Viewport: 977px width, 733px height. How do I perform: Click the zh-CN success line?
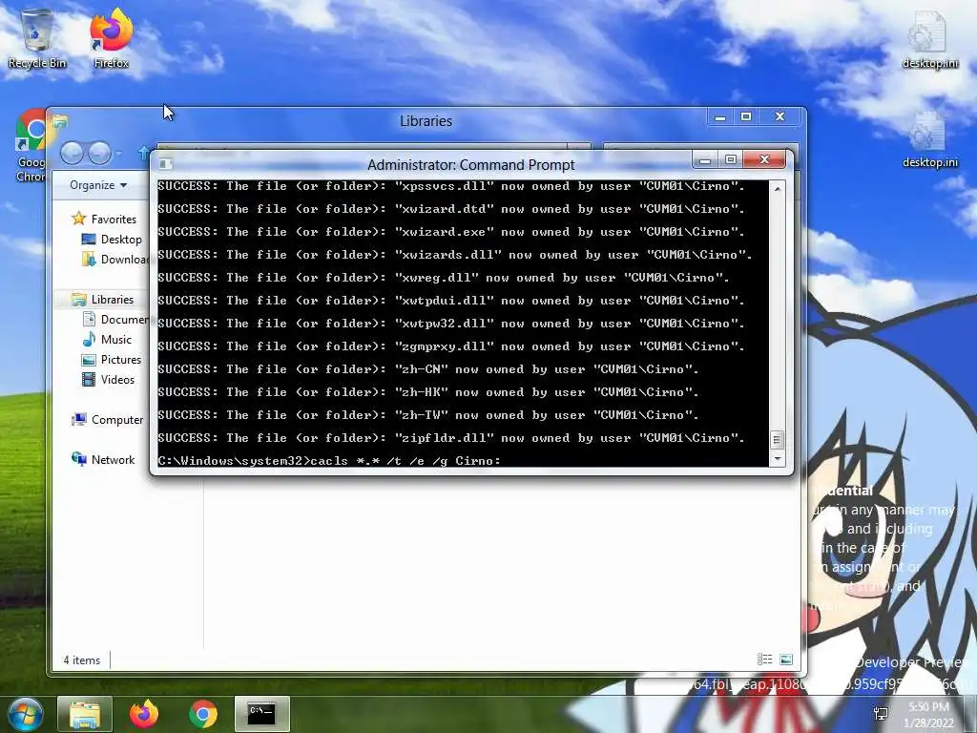(428, 369)
